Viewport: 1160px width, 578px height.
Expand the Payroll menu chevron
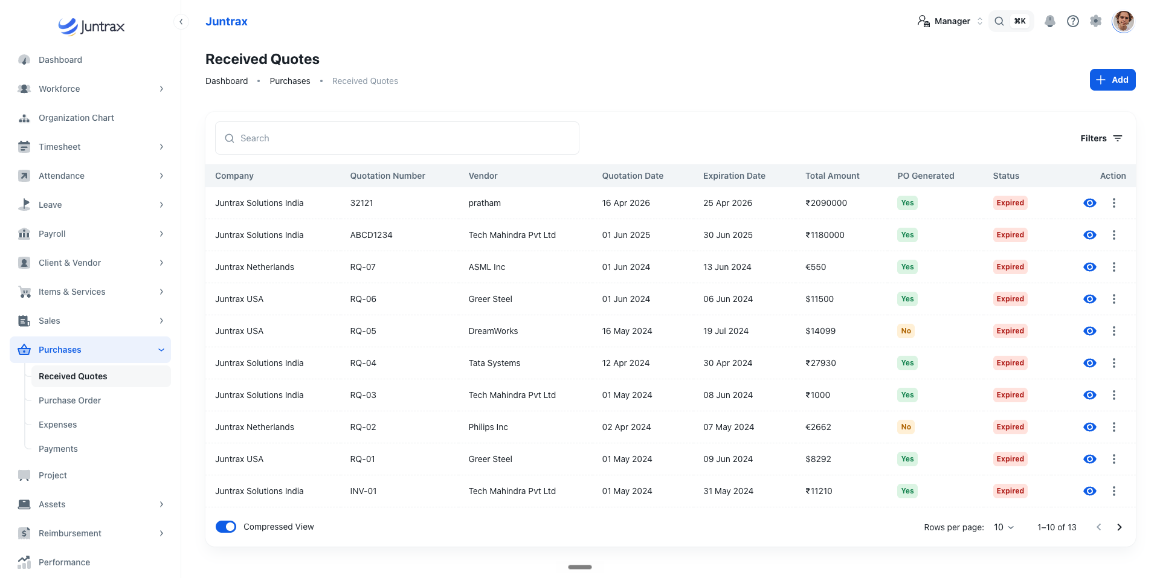tap(161, 234)
